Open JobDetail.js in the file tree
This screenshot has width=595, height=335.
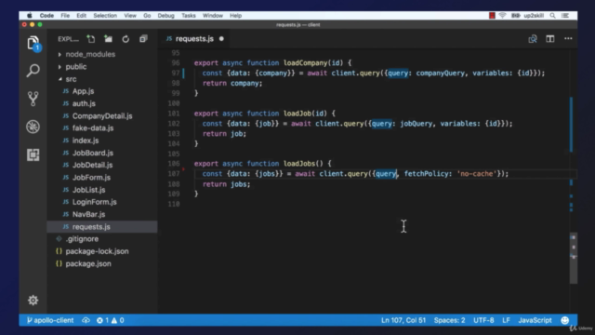pos(92,165)
